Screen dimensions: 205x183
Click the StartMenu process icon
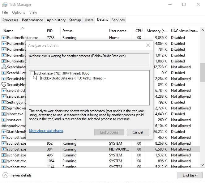coord(4,131)
